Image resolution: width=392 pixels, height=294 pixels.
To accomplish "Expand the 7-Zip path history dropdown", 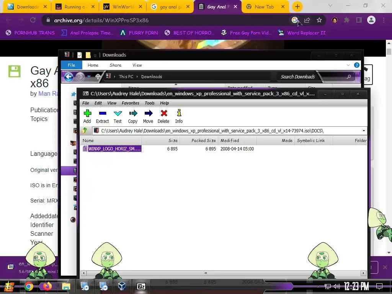I will tap(364, 131).
